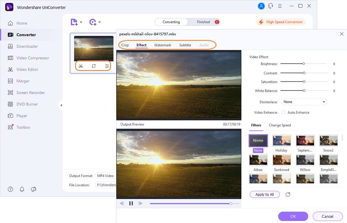Click the scissors trim icon under thumbnail
This screenshot has width=347, height=223.
pyautogui.click(x=81, y=66)
